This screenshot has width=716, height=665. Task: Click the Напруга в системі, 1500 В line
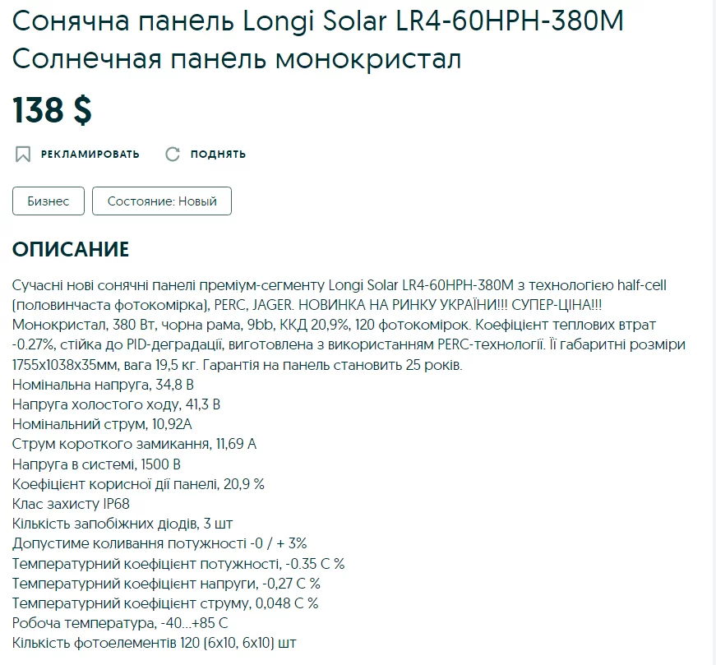pyautogui.click(x=96, y=464)
